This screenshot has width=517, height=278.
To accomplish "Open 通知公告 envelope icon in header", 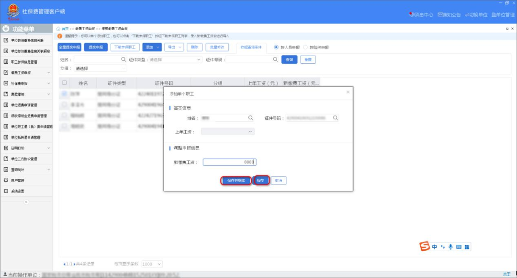I will [440, 15].
